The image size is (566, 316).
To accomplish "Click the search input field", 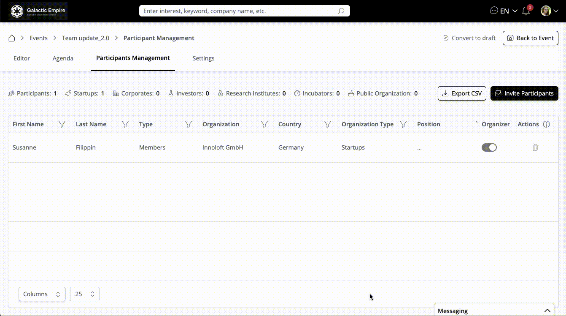I will (240, 11).
